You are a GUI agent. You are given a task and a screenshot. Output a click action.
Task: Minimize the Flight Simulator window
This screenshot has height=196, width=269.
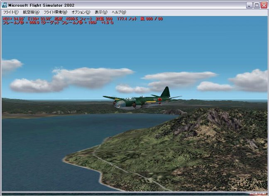click(x=249, y=5)
